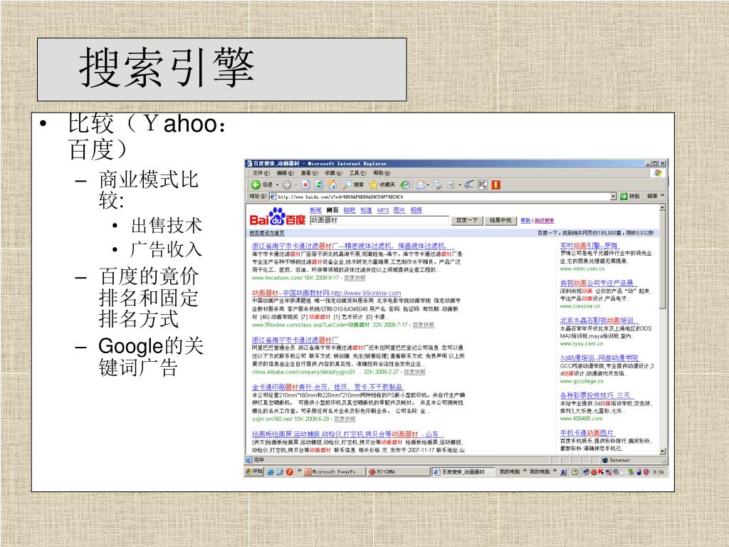Switch to Baidu 新闻 tab link
Screen dimensions: 729x547
pos(315,210)
